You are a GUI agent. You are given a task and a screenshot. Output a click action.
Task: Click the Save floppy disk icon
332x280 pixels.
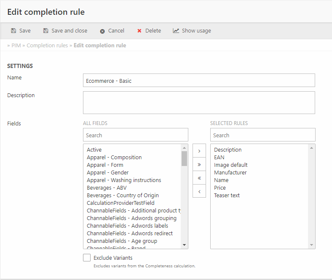coord(13,31)
